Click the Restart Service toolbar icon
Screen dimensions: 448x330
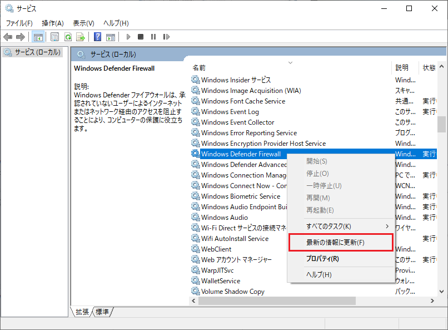point(166,37)
